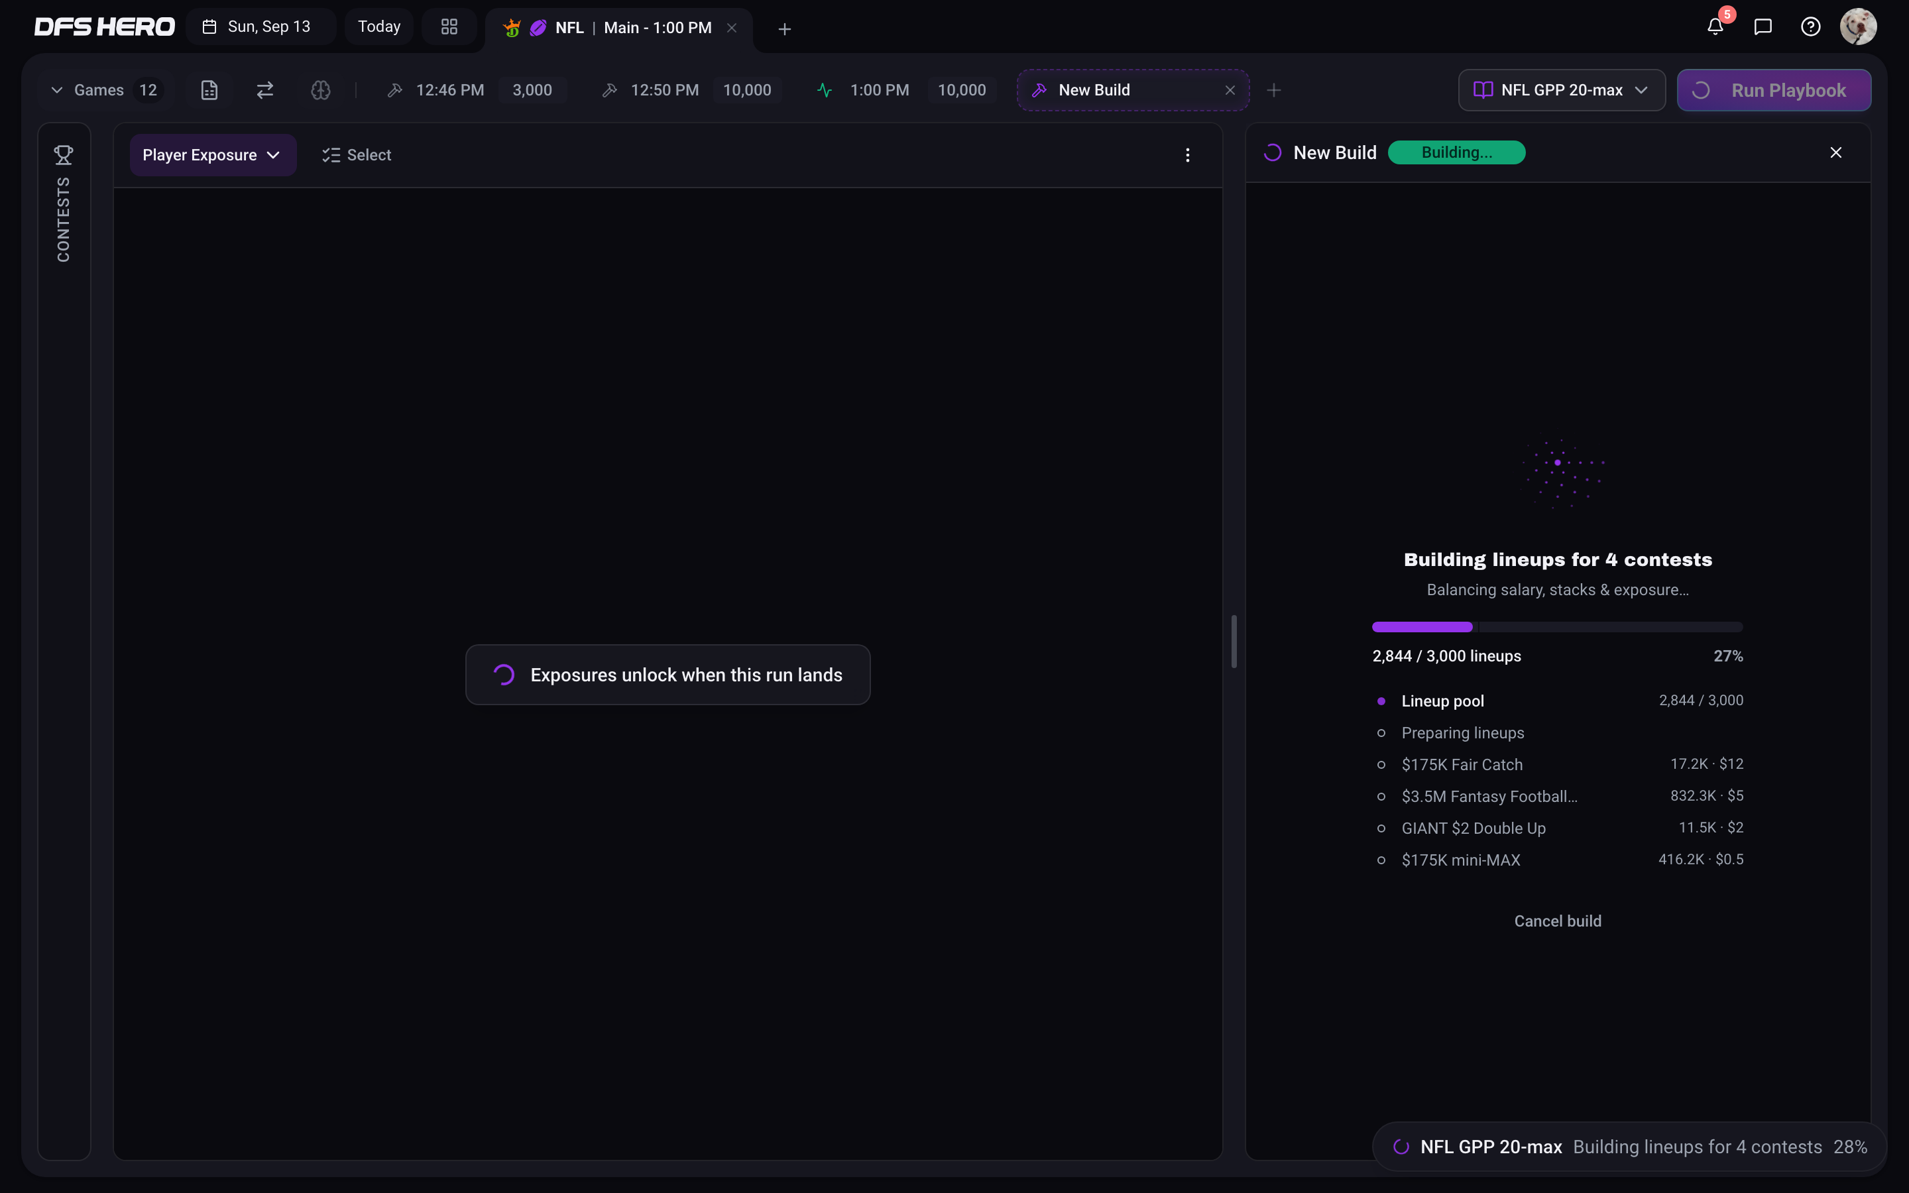Click the Lineup pool step row
Viewport: 1909px width, 1193px height.
click(x=1557, y=701)
